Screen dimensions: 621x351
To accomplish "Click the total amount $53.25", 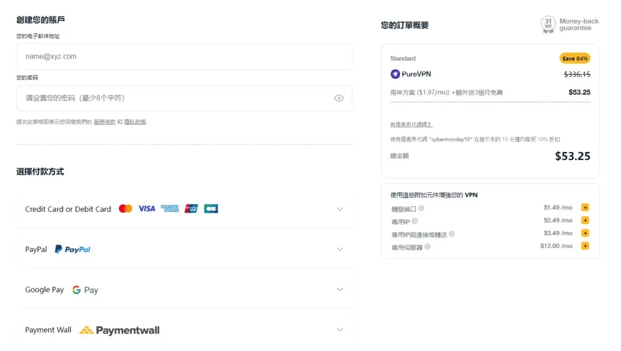I will [572, 156].
